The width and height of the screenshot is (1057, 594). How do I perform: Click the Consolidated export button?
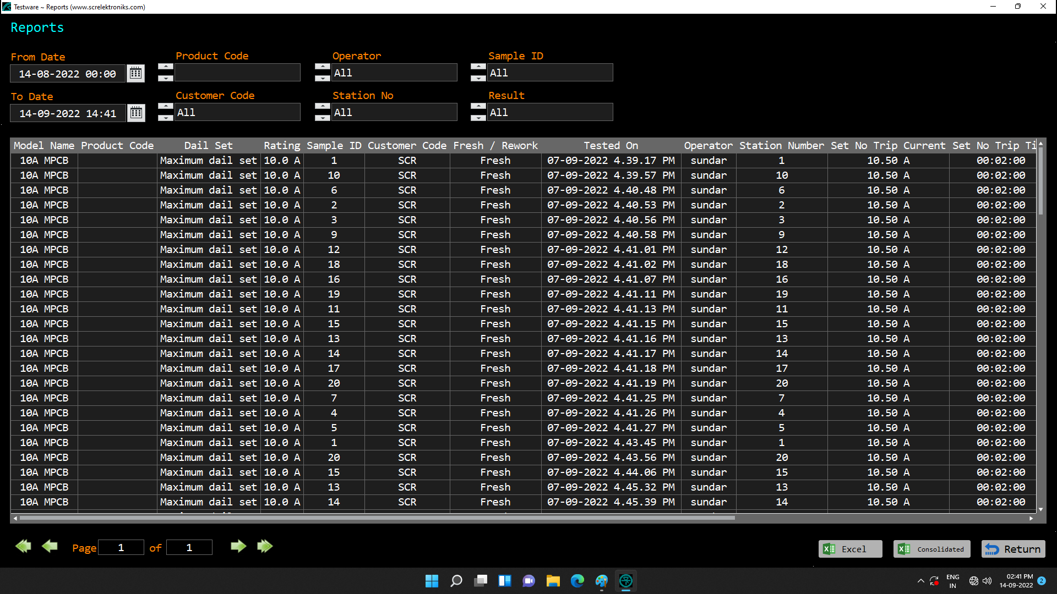pos(931,549)
